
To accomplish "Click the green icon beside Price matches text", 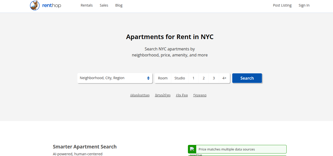I will 192,149.
